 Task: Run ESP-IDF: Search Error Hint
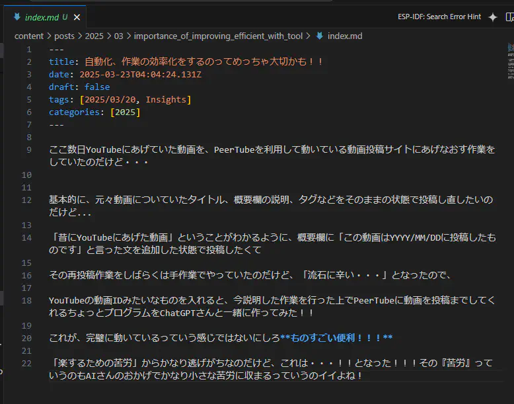(x=439, y=17)
